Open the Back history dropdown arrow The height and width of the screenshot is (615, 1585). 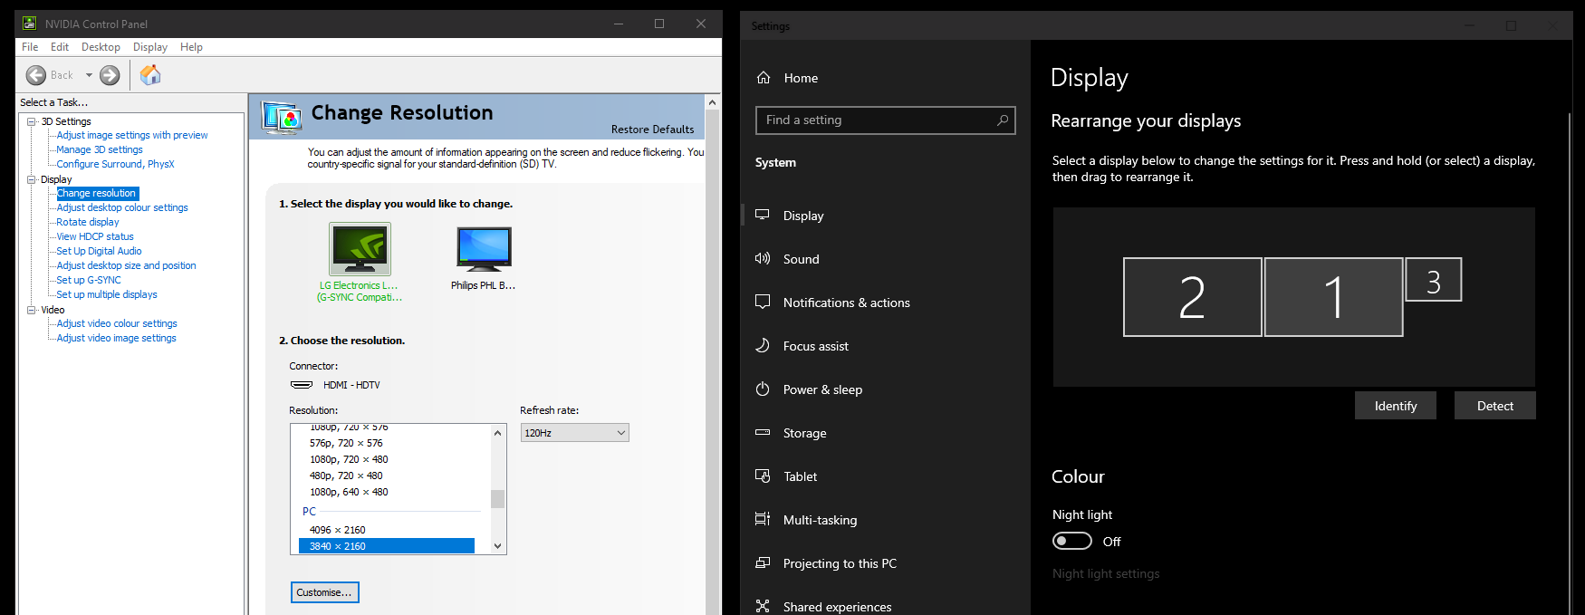tap(89, 75)
